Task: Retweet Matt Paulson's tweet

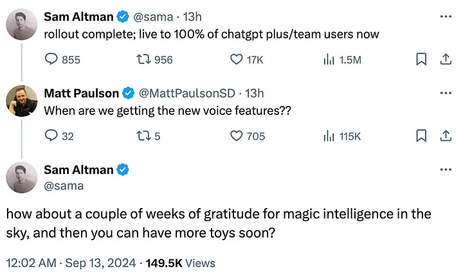Action: 145,136
